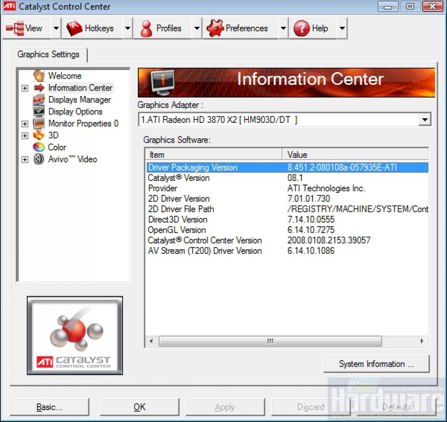Select Avivo Video in the tree
This screenshot has height=422, width=447.
pos(73,159)
